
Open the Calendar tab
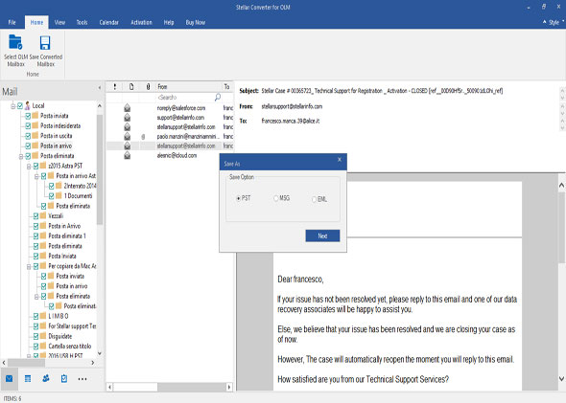[108, 22]
